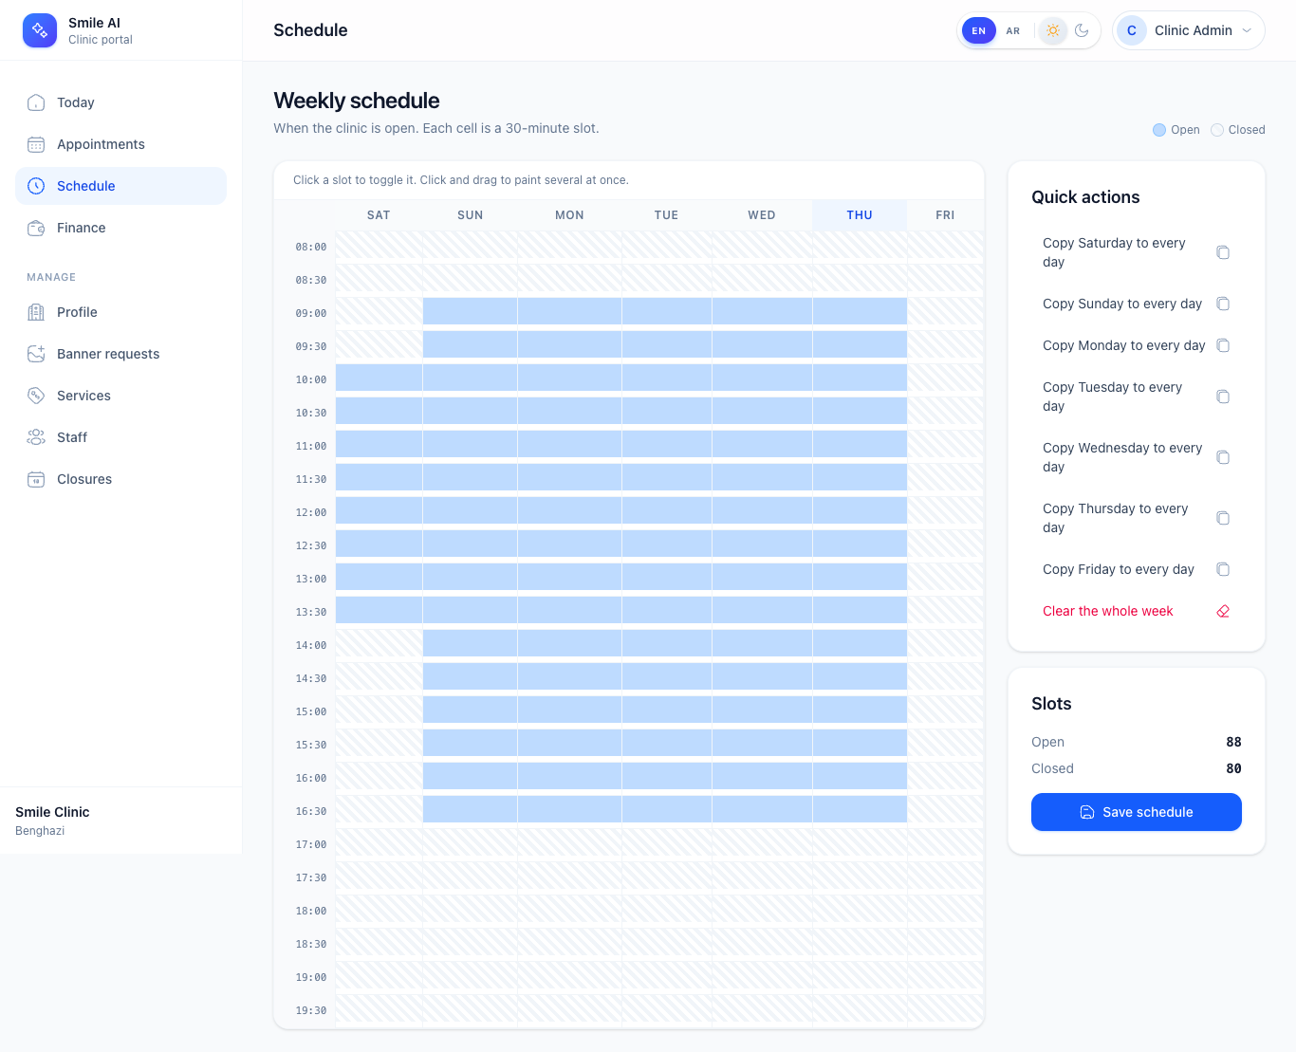Click the copy icon for Friday
Image resolution: width=1296 pixels, height=1052 pixels.
(1223, 569)
